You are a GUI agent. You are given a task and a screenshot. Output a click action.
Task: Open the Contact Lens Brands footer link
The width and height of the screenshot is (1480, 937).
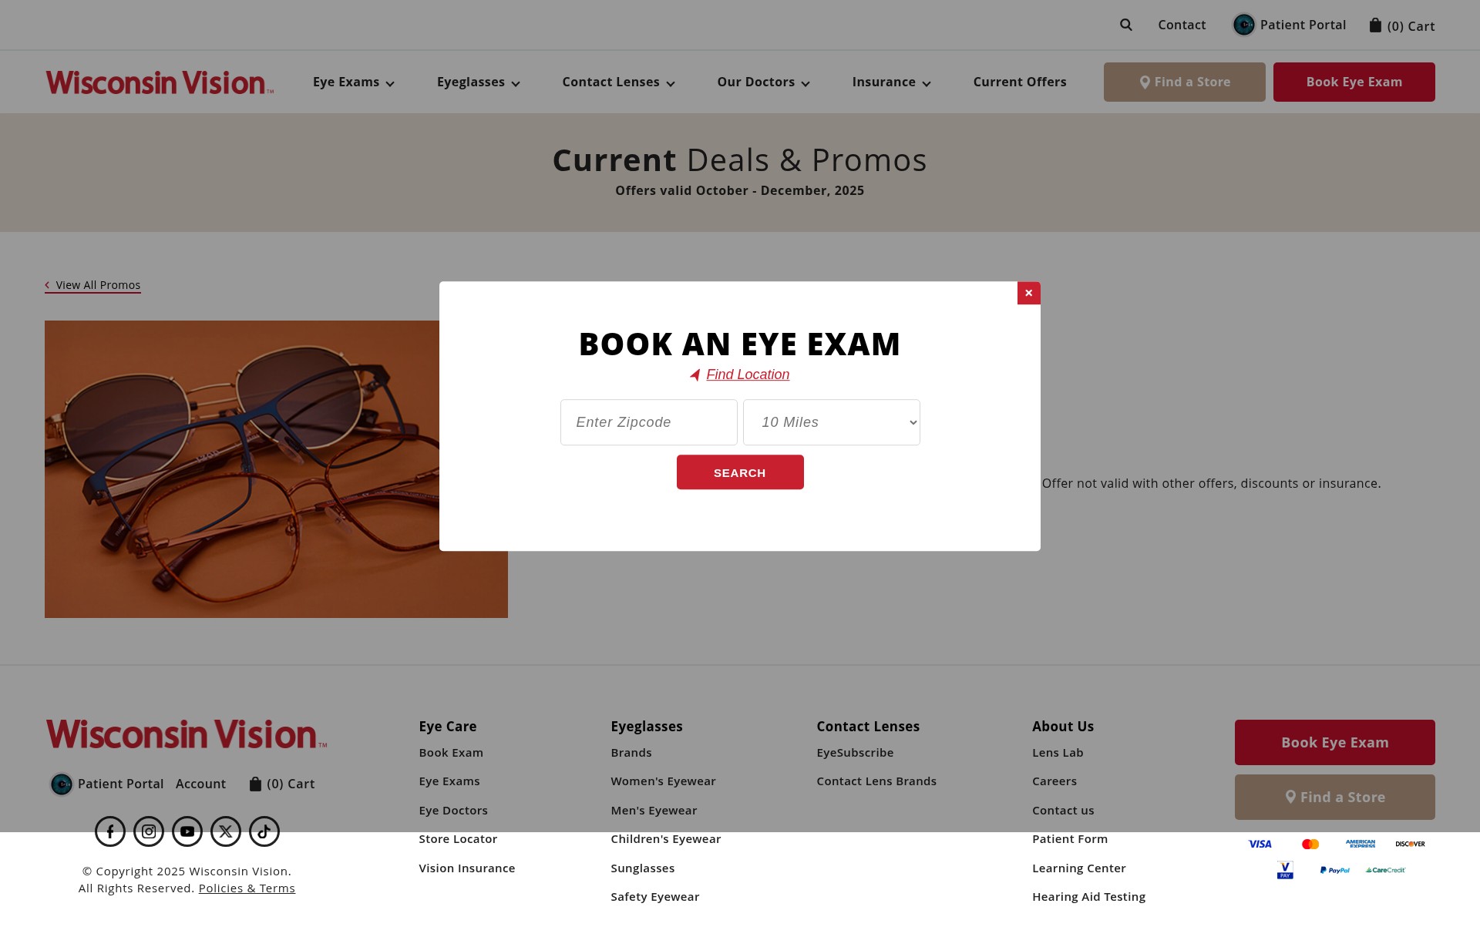tap(876, 781)
